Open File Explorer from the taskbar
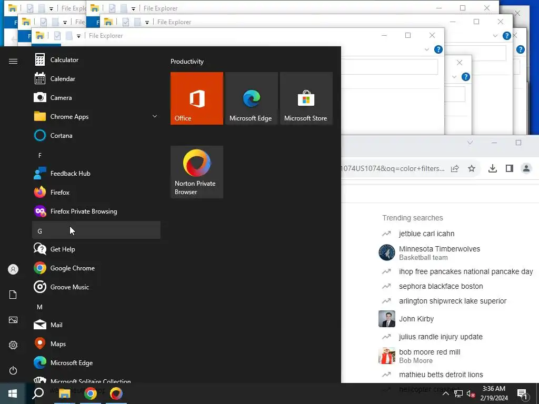This screenshot has width=539, height=404. 64,393
